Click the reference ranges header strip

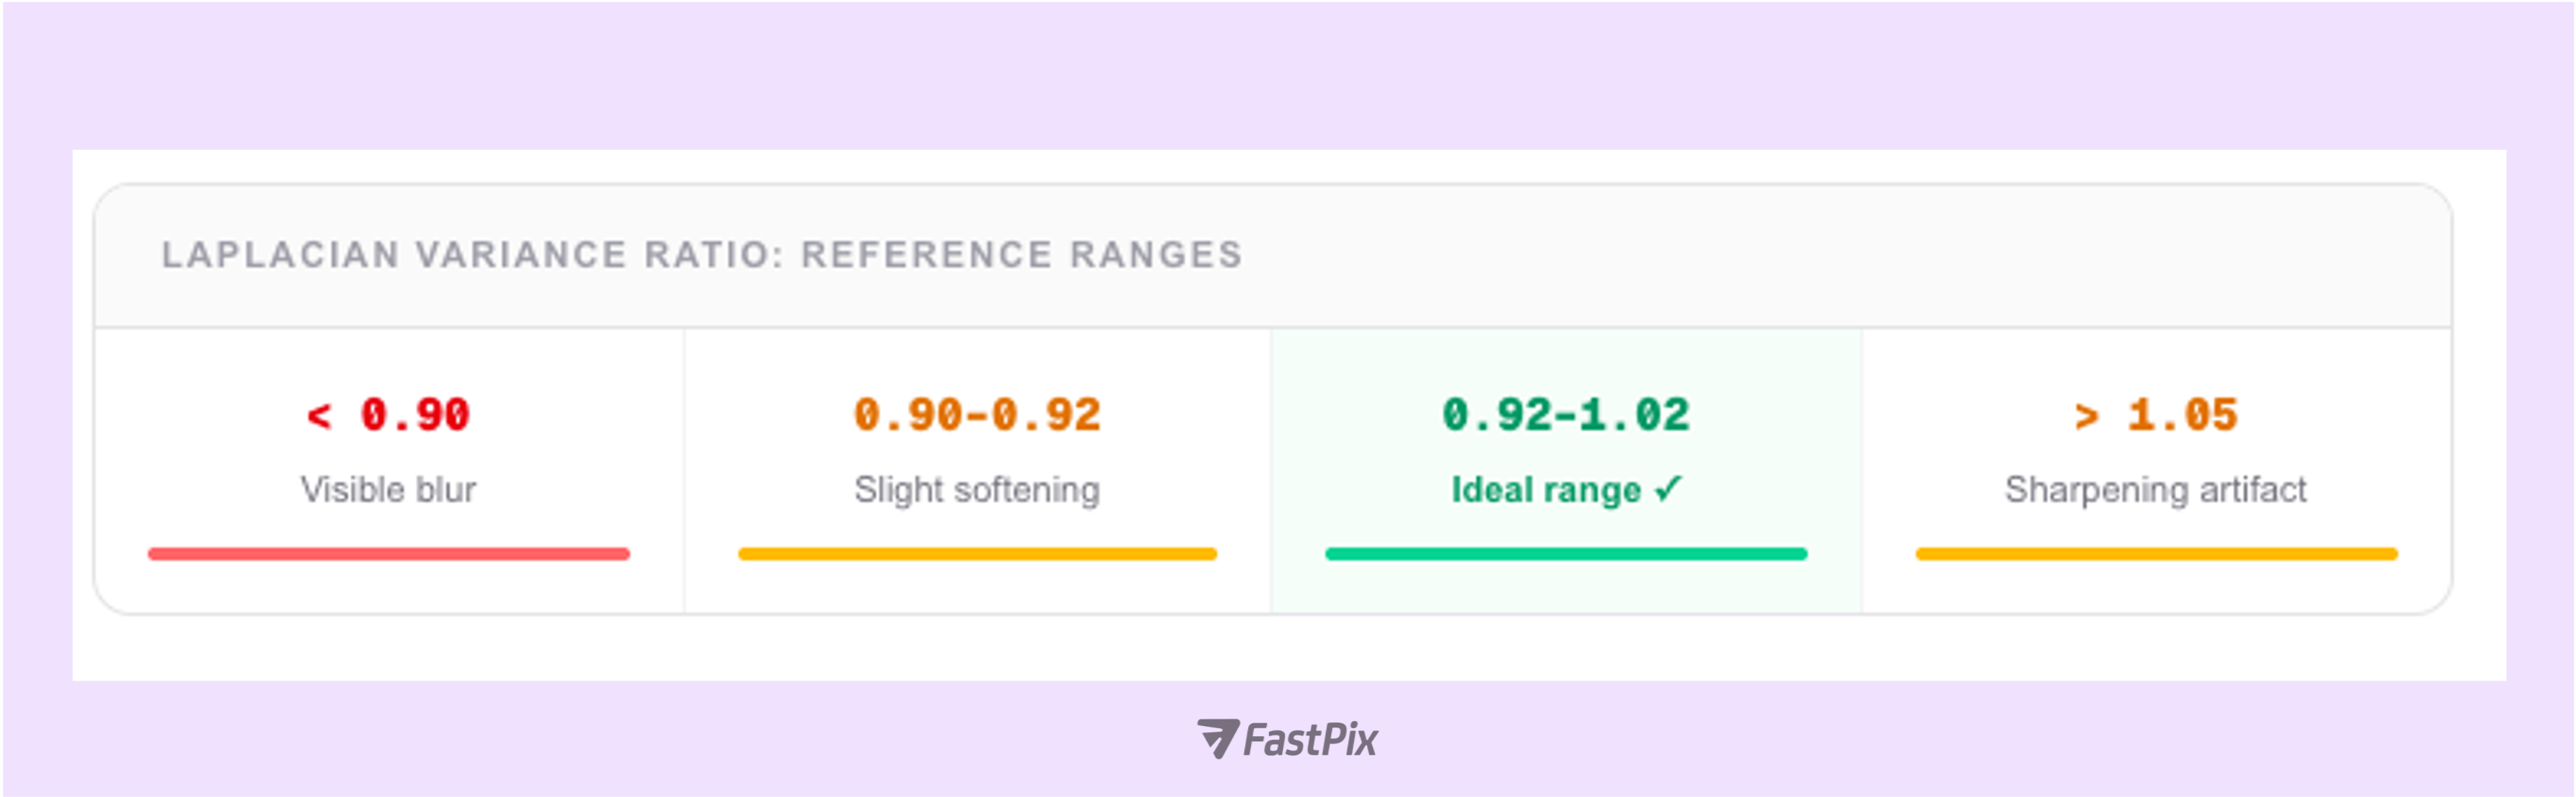tap(1273, 256)
